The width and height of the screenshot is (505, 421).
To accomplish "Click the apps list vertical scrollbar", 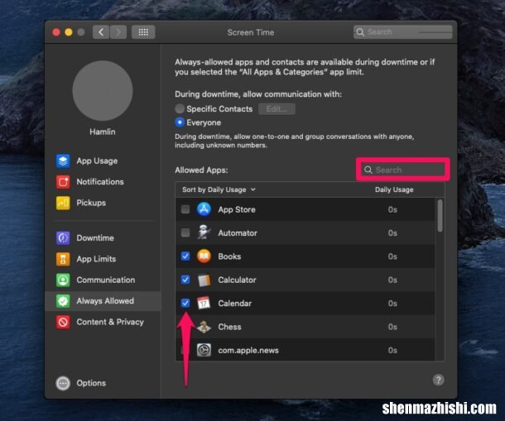I will click(440, 215).
